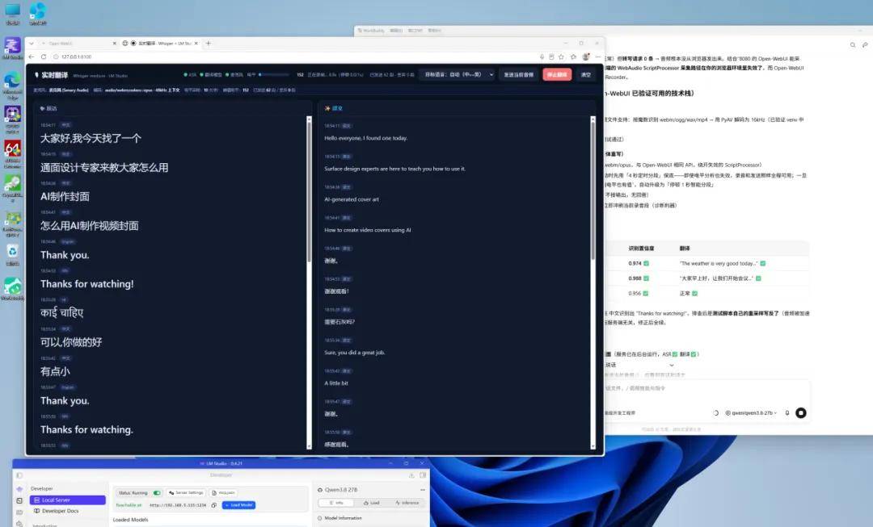Open the browser three-dot settings menu

597,56
